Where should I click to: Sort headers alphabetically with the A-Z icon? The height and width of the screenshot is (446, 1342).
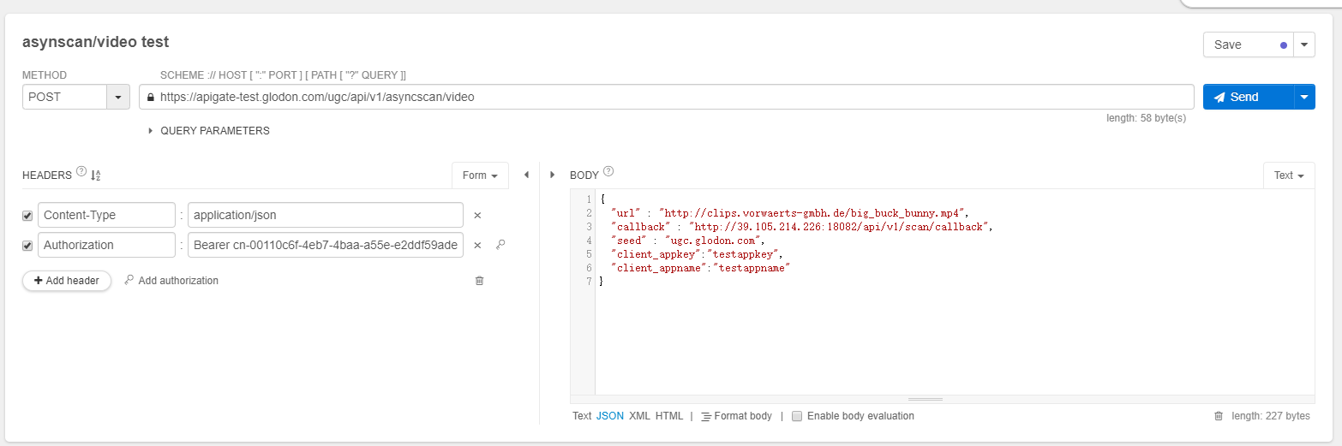click(x=96, y=175)
